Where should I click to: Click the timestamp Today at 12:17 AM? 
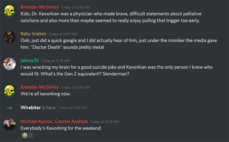63,34
